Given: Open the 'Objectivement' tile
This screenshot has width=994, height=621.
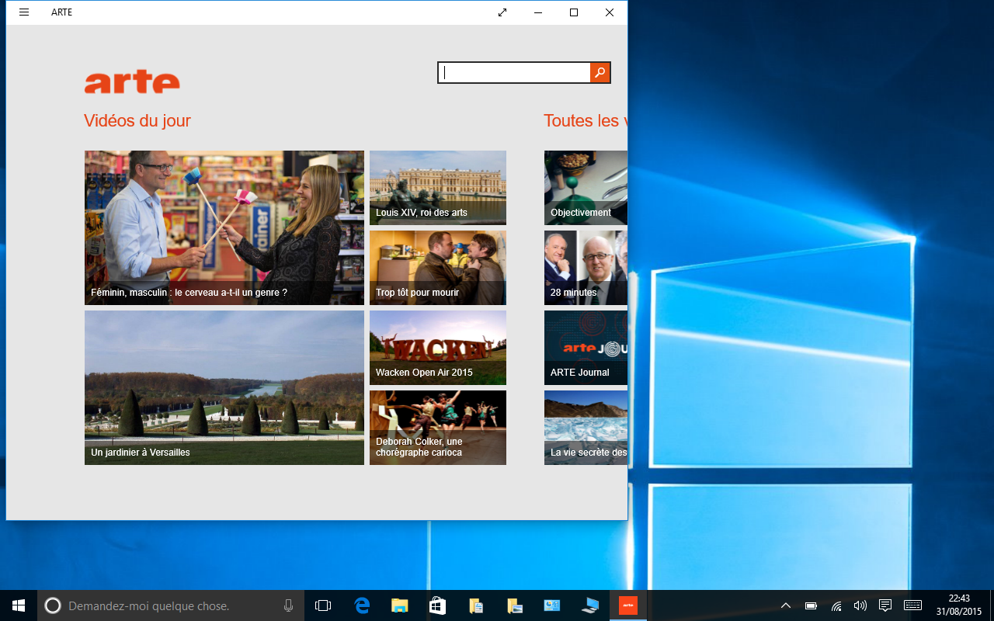Looking at the screenshot, I should click(586, 188).
